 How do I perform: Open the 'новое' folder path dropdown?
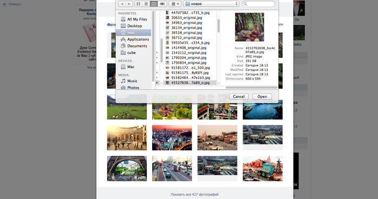coord(211,4)
